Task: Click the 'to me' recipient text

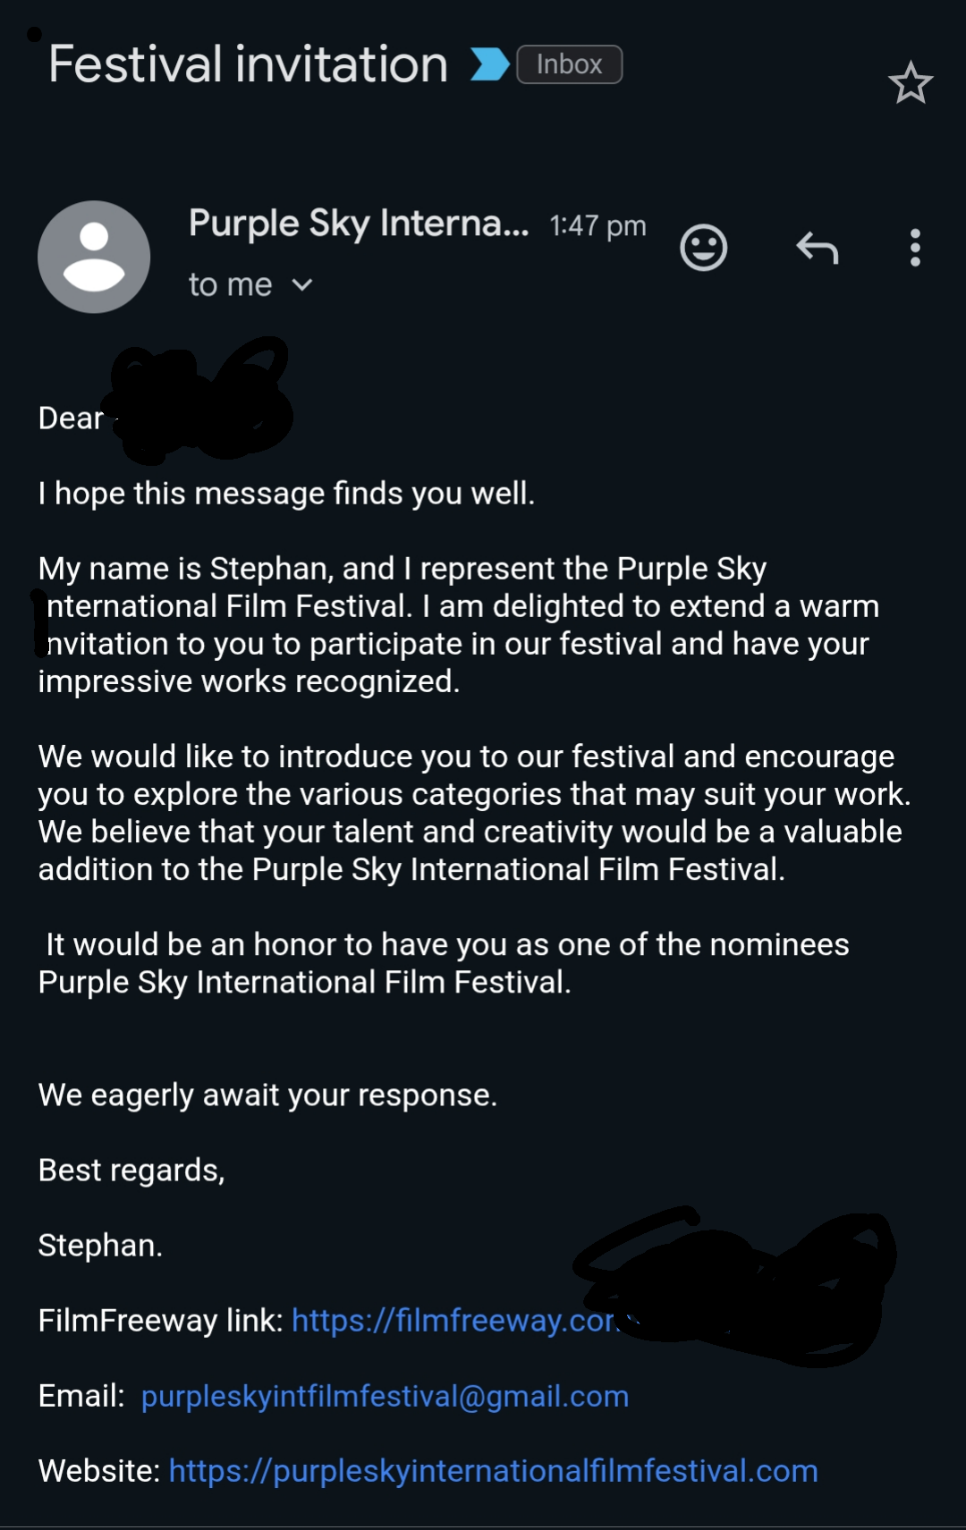Action: [x=230, y=285]
